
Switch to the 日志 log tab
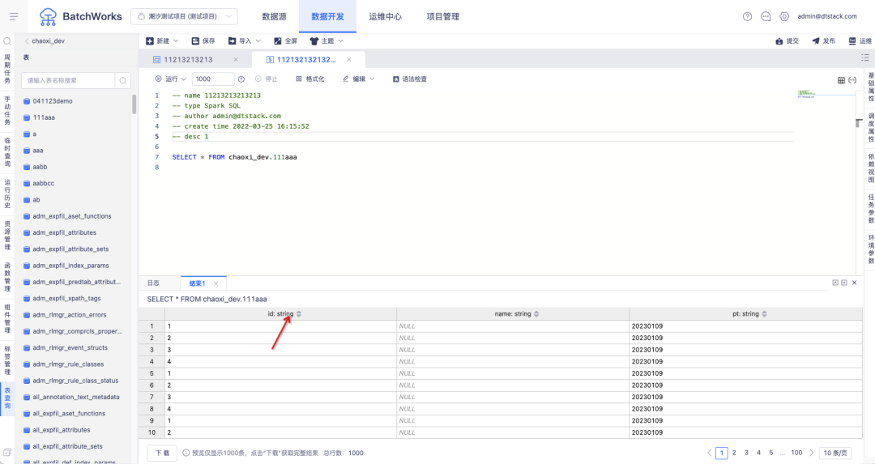(153, 283)
